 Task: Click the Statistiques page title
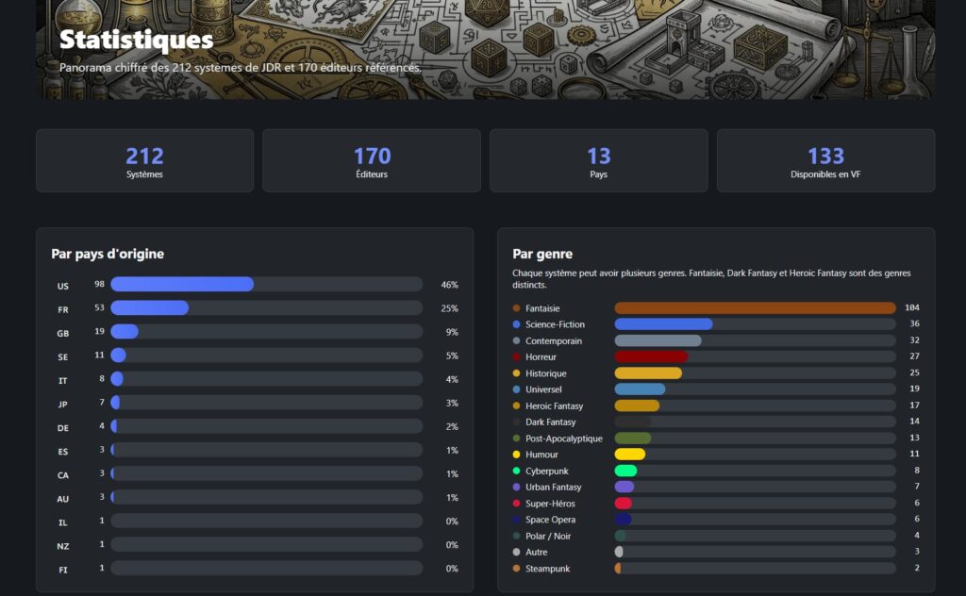(x=136, y=41)
